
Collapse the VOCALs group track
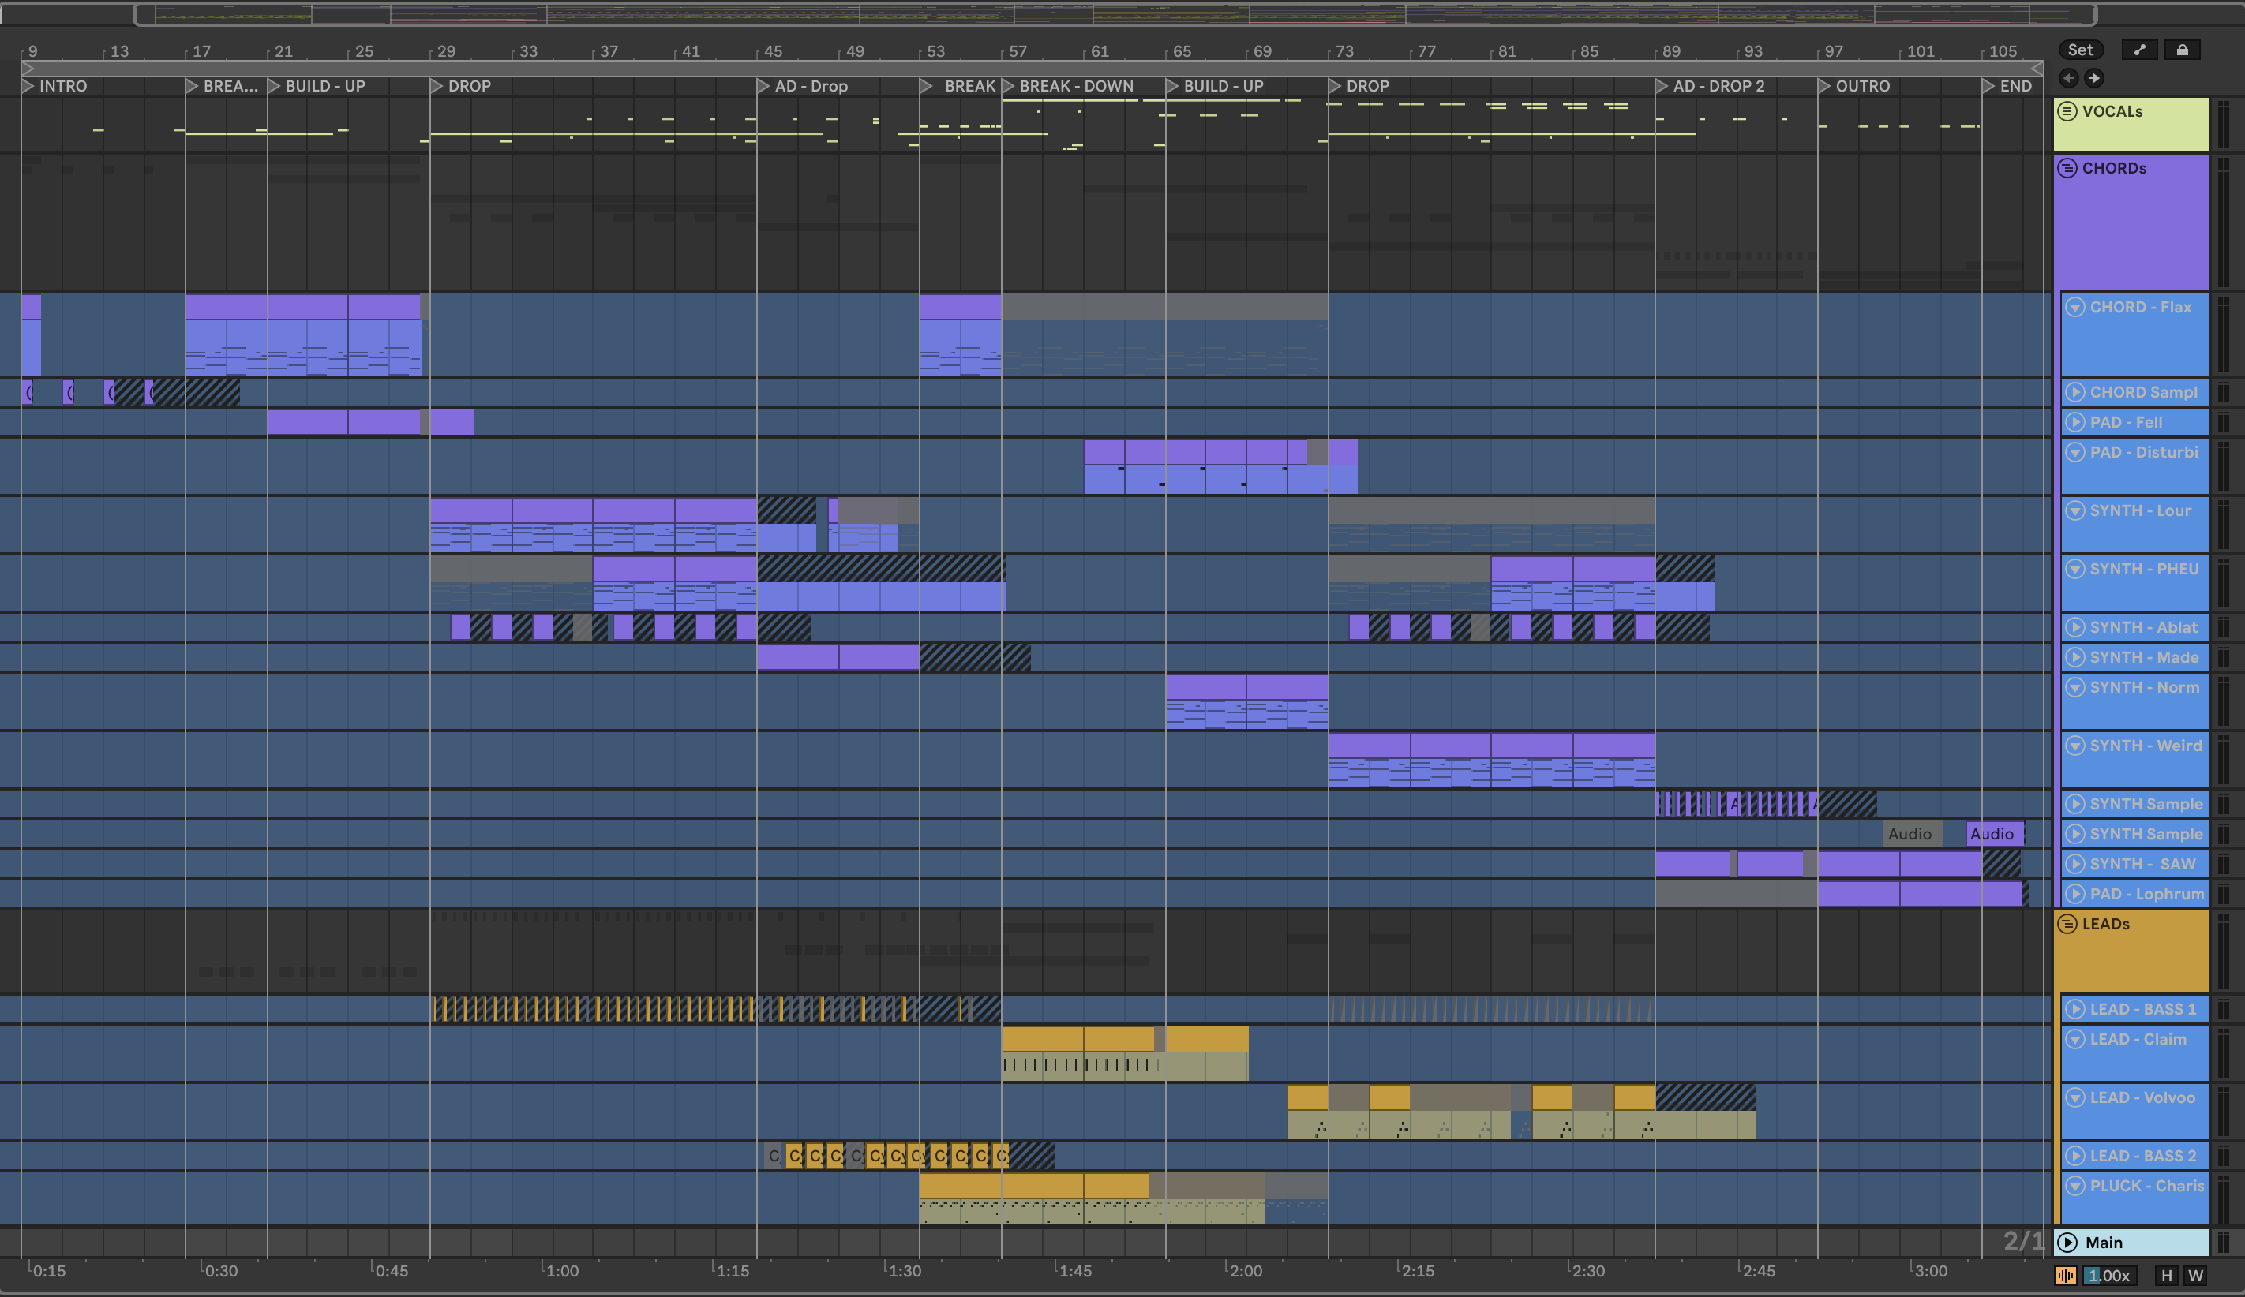pyautogui.click(x=2067, y=111)
